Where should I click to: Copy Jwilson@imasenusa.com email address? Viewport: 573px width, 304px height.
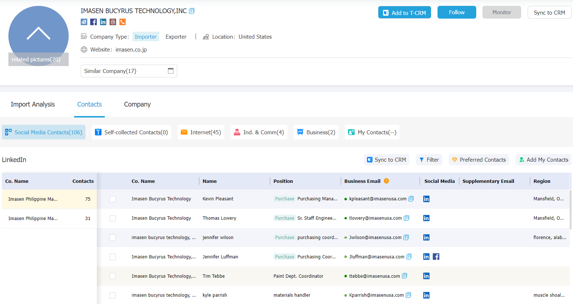[x=406, y=238]
